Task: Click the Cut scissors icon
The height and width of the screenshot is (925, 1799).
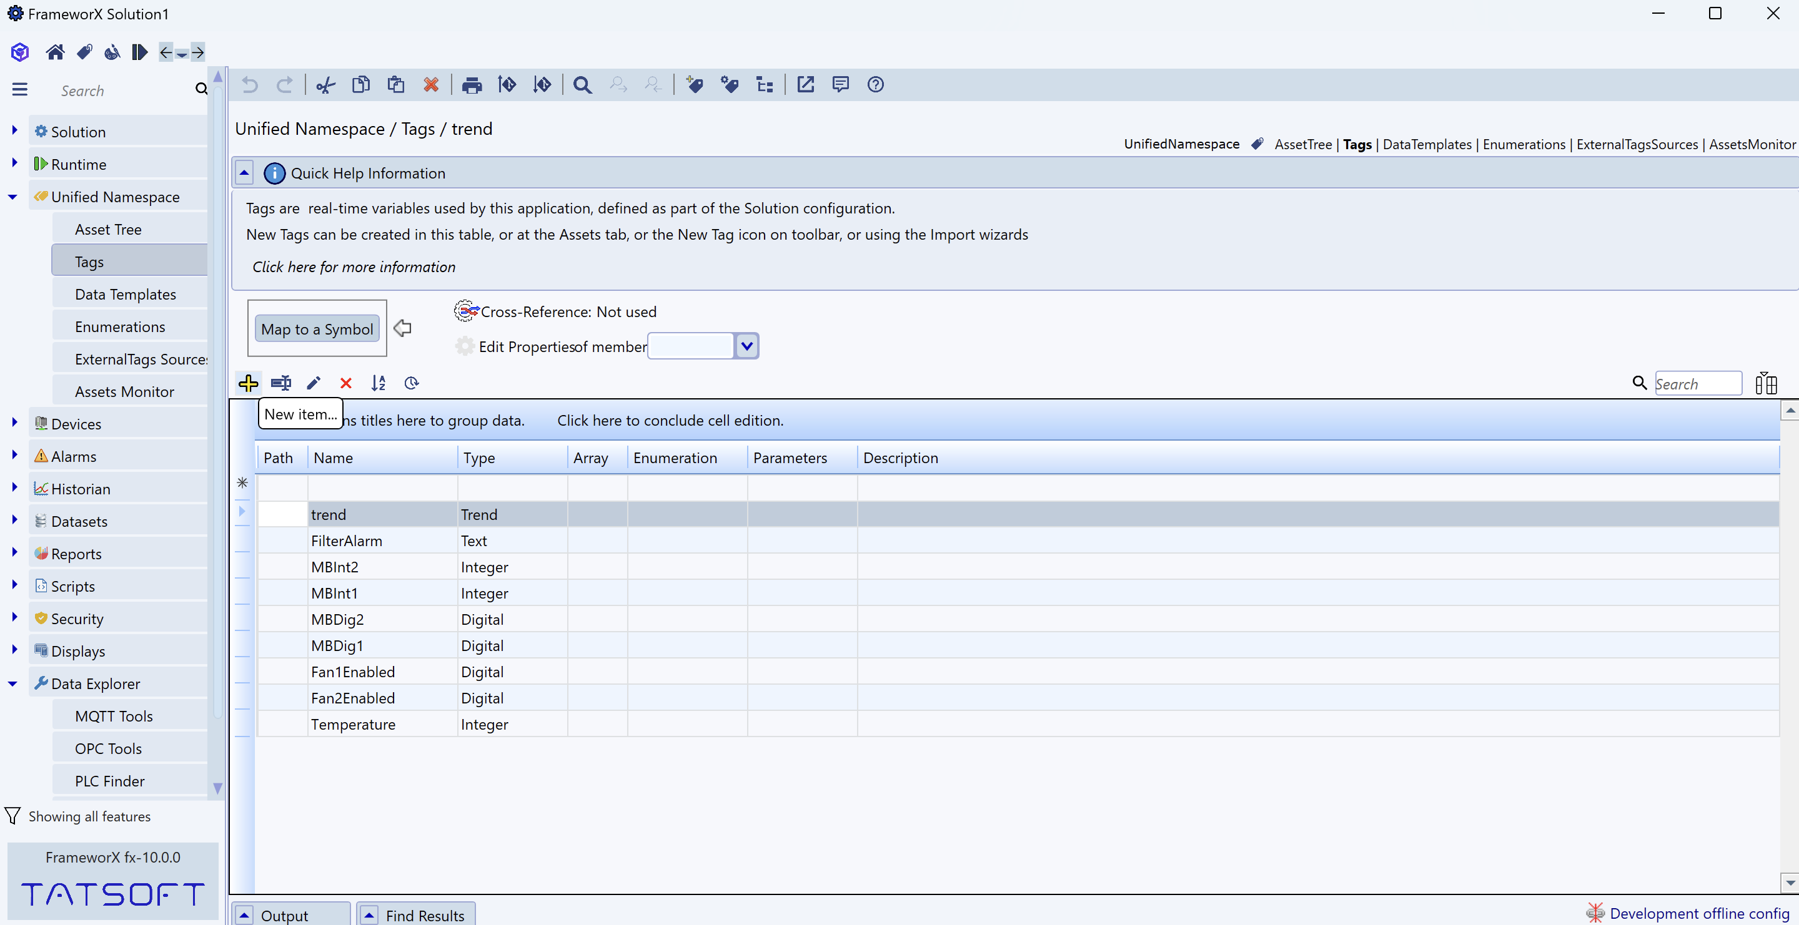Action: pyautogui.click(x=325, y=85)
